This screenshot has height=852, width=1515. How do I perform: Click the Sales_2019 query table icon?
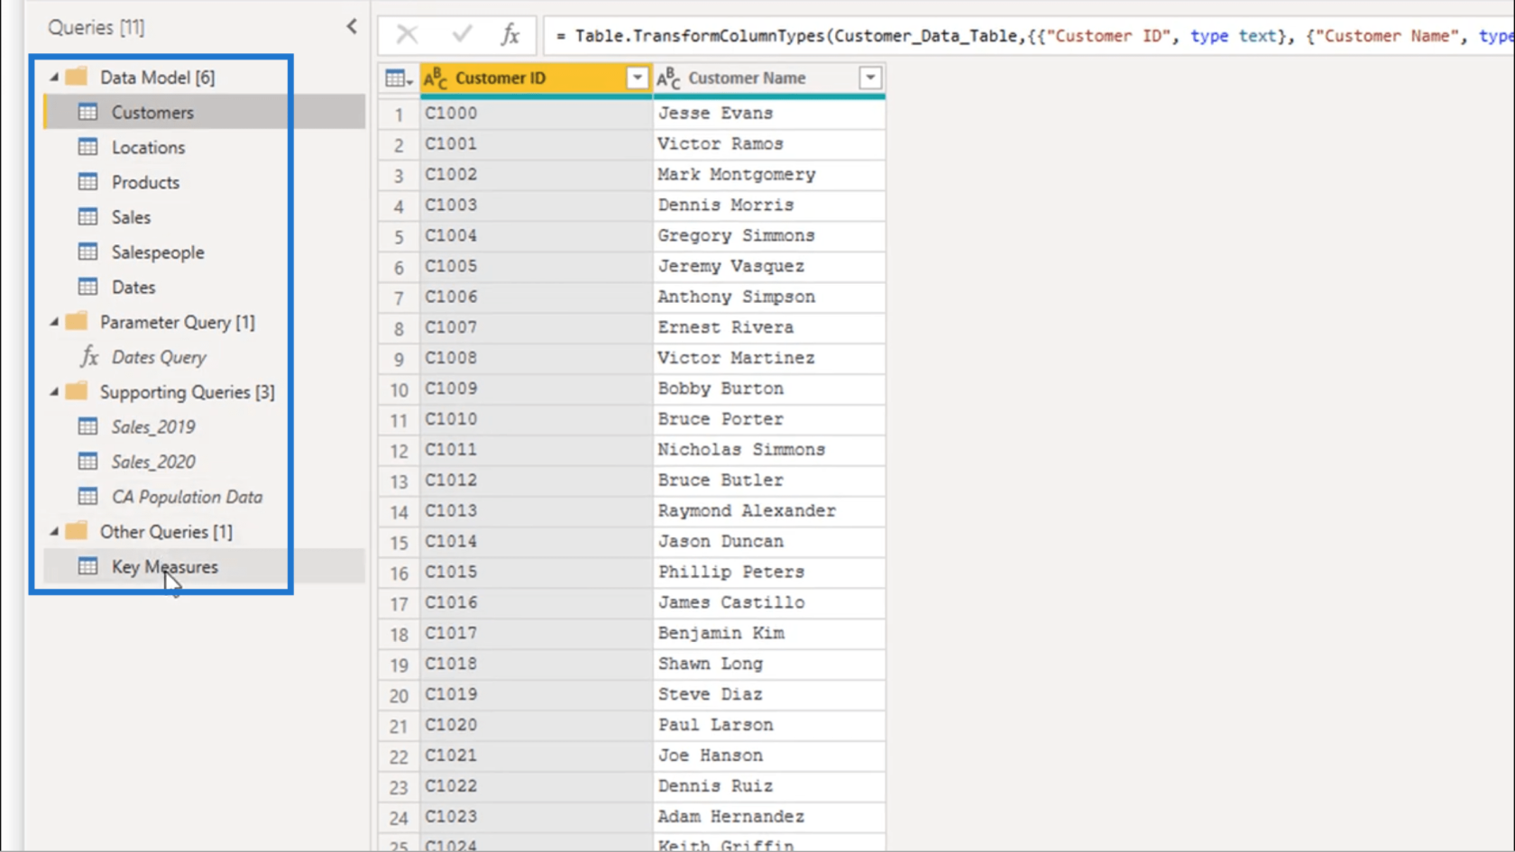point(87,426)
